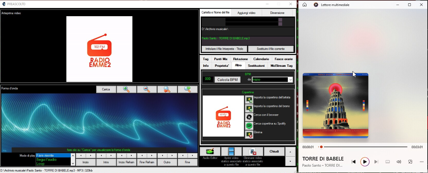Click the 'Eliminare video statico' icon
This screenshot has height=173, width=428.
253,151
